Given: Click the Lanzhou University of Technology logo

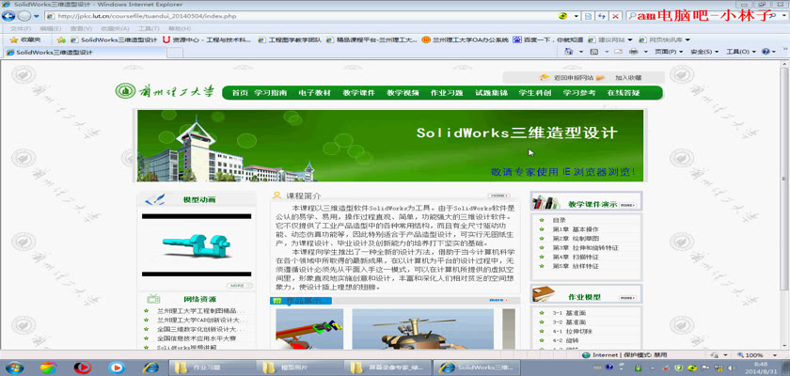Looking at the screenshot, I should [165, 91].
